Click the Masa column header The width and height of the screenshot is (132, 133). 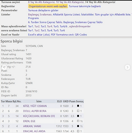(x=9, y=101)
